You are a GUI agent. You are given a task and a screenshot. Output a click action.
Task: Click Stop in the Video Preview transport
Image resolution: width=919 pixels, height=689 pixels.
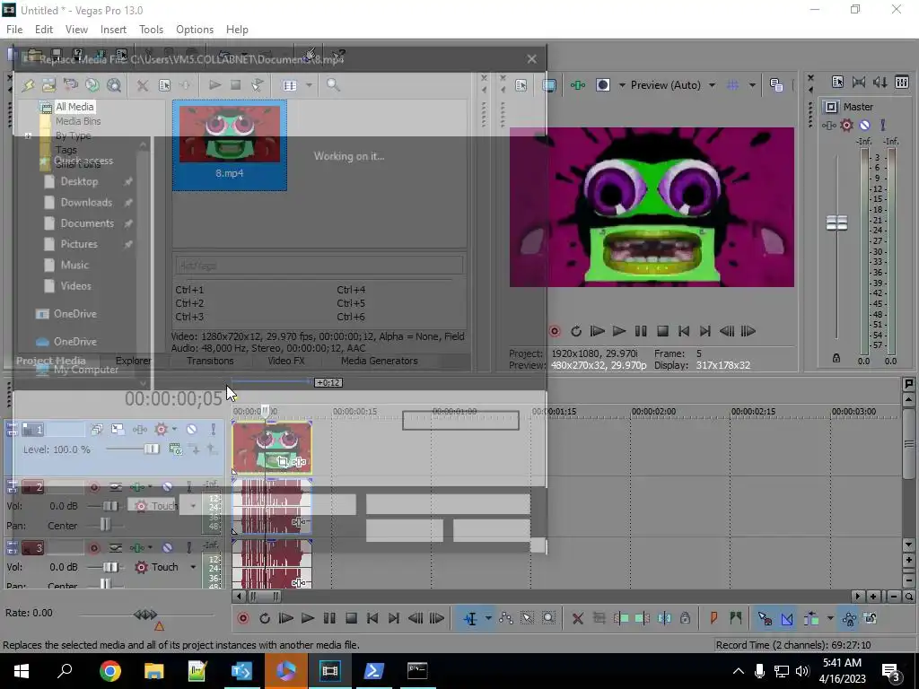click(x=662, y=331)
